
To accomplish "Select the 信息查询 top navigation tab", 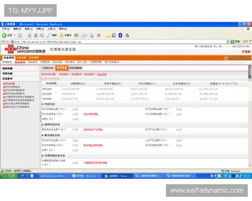I will (9, 57).
